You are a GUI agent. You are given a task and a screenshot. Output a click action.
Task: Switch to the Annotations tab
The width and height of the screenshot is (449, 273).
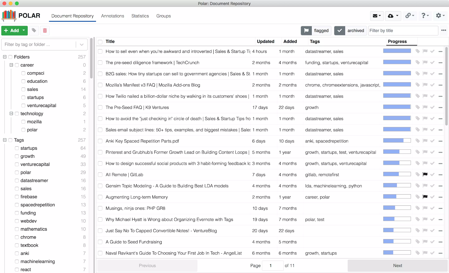(113, 16)
